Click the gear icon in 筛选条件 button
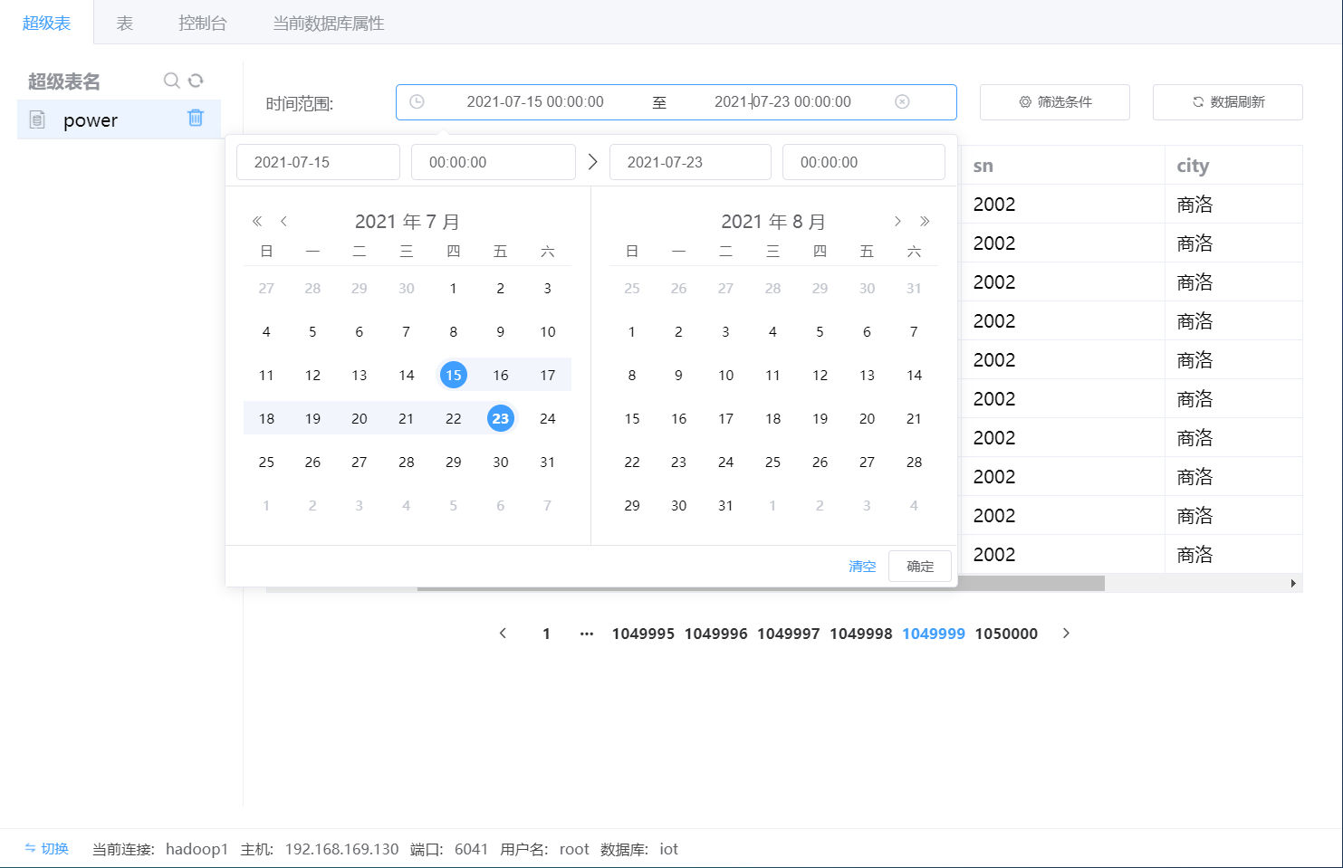 coord(1025,102)
